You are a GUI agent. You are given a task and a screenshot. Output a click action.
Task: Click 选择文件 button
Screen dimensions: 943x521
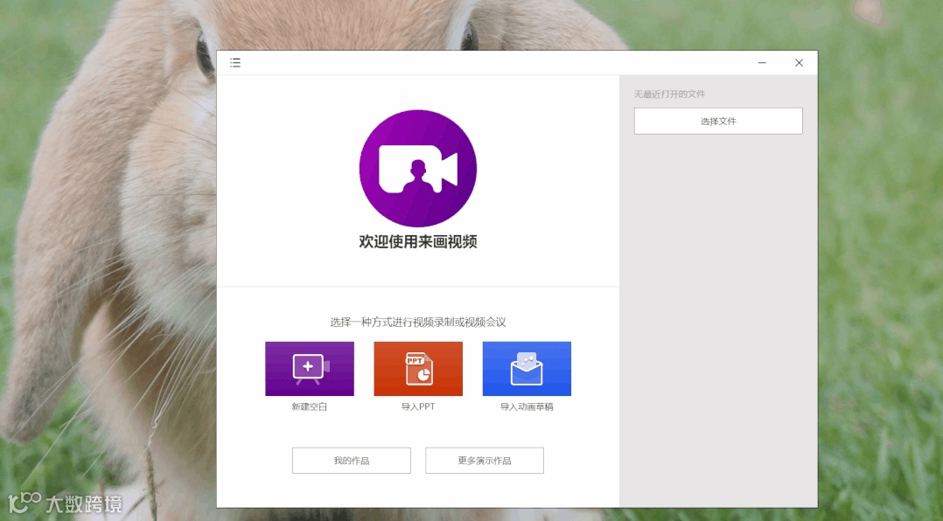[718, 121]
